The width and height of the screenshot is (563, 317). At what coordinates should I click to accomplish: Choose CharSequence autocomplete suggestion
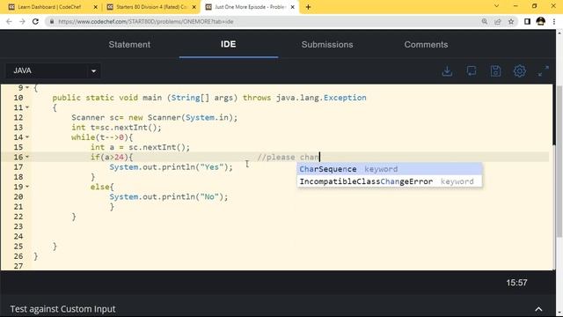point(390,169)
